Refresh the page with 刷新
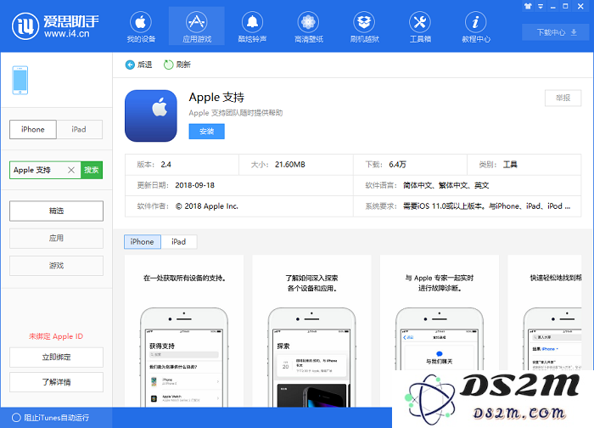 (177, 65)
